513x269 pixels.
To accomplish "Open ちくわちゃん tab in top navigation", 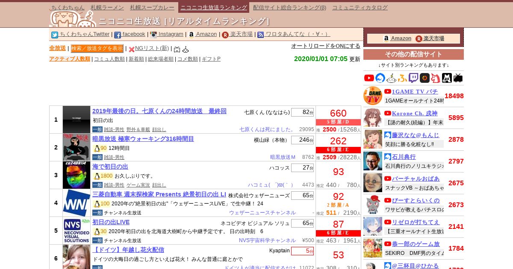I will click(68, 8).
